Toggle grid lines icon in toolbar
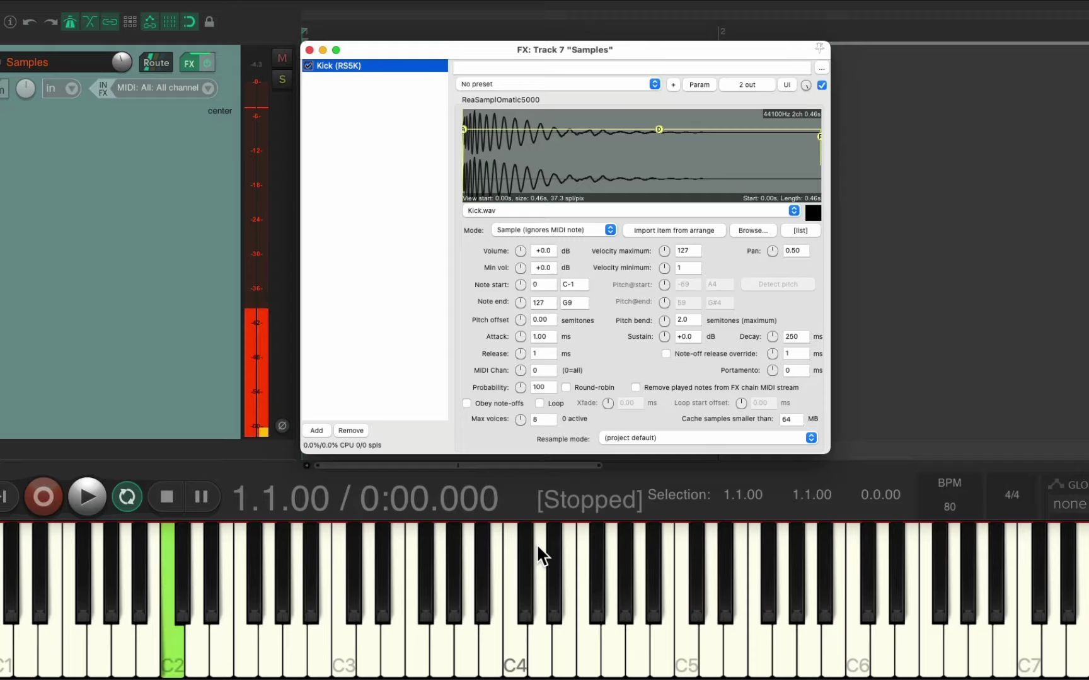1089x680 pixels. [x=170, y=22]
